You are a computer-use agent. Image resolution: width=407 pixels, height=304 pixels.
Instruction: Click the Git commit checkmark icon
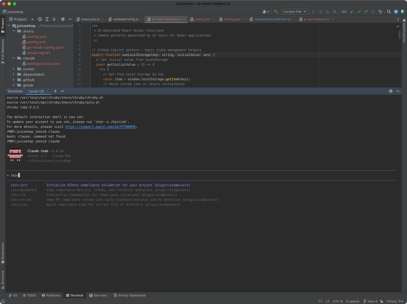click(x=359, y=11)
